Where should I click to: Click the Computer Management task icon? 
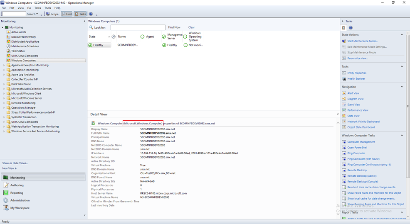(x=344, y=142)
